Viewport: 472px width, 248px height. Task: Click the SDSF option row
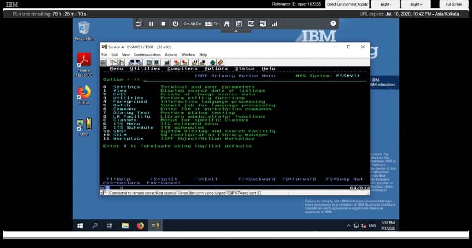pos(189,131)
